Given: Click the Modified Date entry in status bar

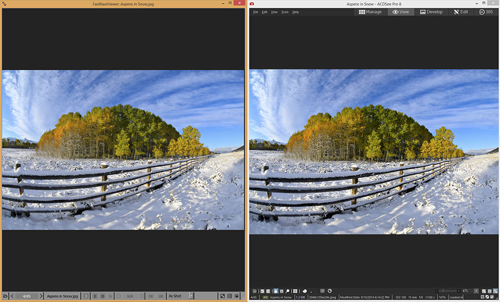Looking at the screenshot, I should click(x=365, y=297).
